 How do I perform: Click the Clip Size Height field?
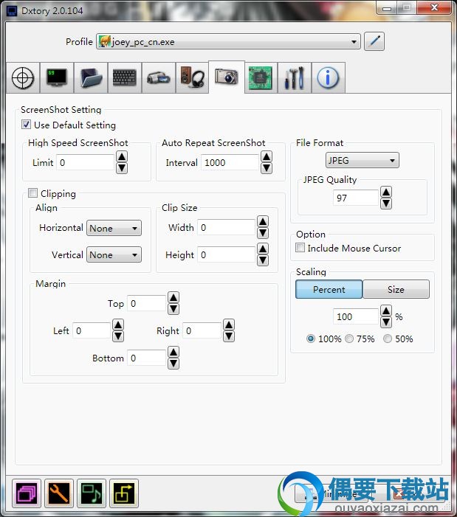coord(227,254)
